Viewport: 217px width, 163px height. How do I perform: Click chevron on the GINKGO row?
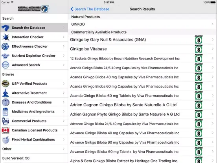click(x=213, y=24)
